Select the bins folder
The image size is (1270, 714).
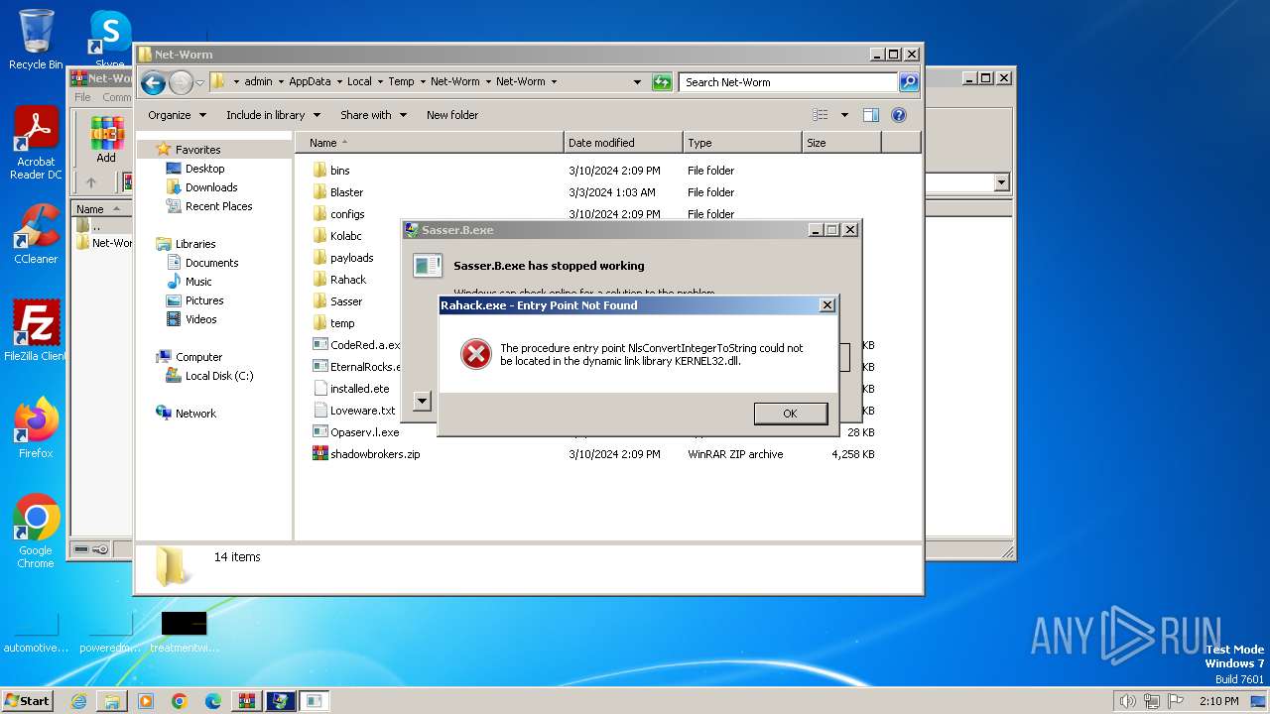tap(339, 171)
